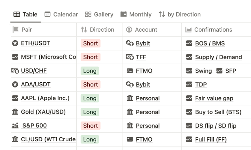
Task: Click the chart icon beside MSFT row
Action: pyautogui.click(x=15, y=57)
